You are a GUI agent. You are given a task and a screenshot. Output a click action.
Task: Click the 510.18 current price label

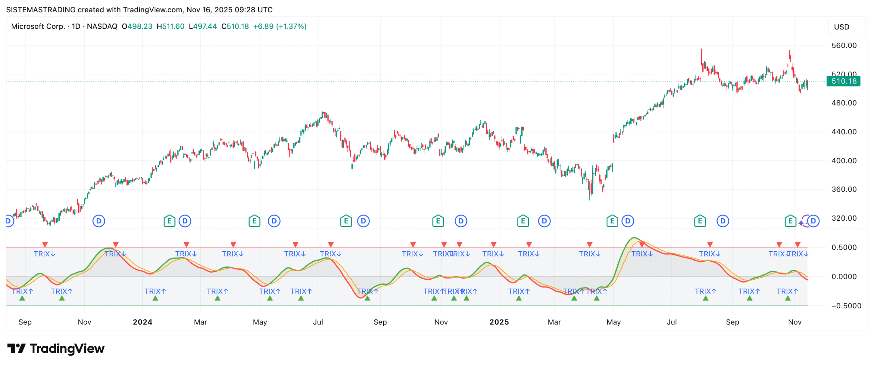coord(843,81)
